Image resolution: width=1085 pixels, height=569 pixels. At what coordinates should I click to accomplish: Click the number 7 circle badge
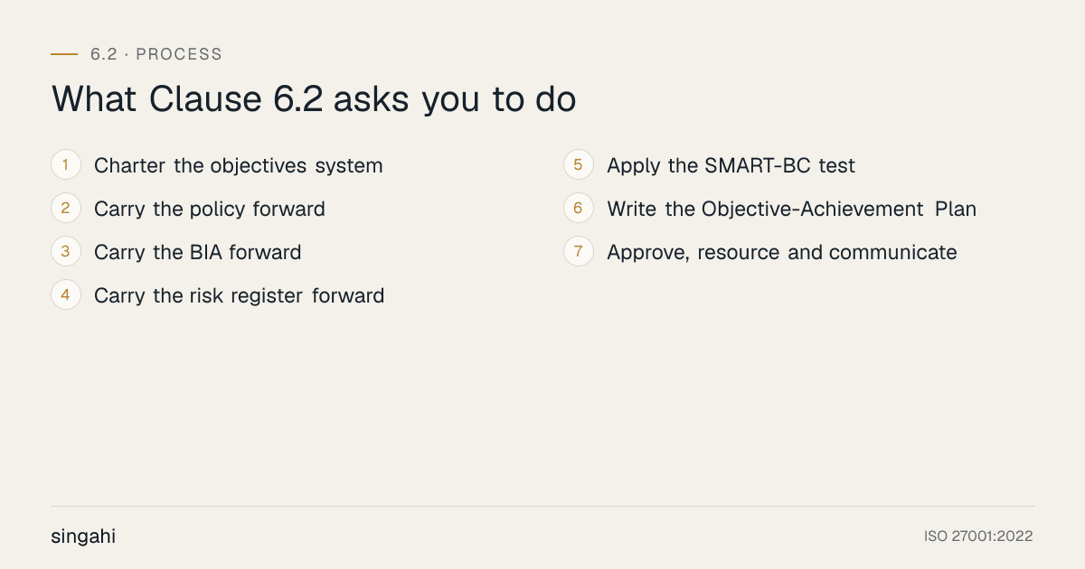click(x=579, y=252)
